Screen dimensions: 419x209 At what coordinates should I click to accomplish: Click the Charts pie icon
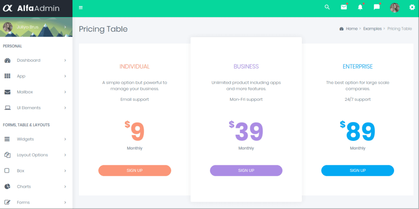pyautogui.click(x=7, y=186)
